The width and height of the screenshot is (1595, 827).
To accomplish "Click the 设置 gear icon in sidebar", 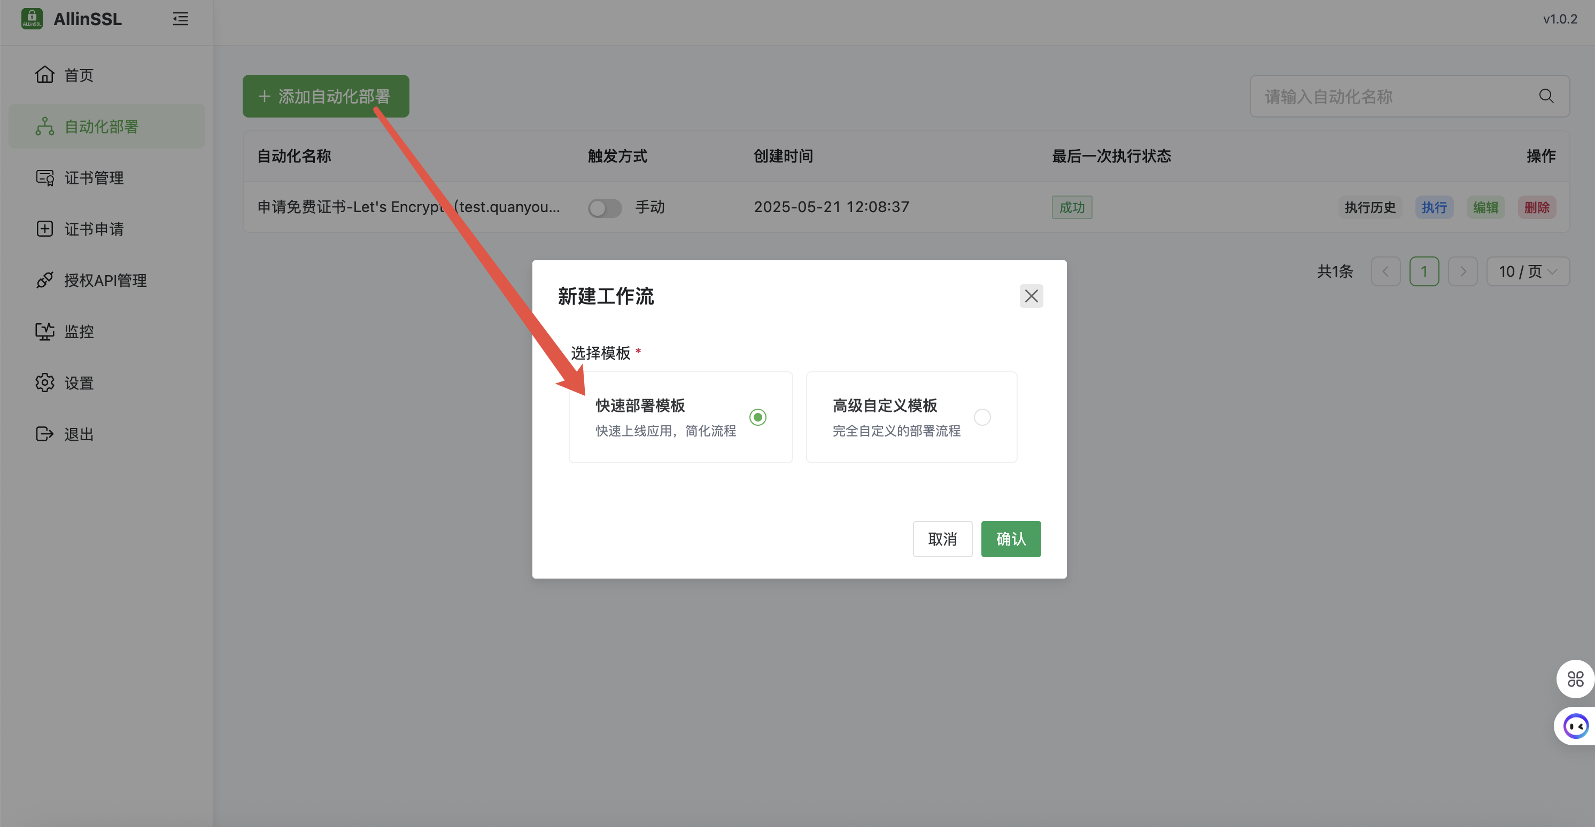I will click(x=44, y=383).
